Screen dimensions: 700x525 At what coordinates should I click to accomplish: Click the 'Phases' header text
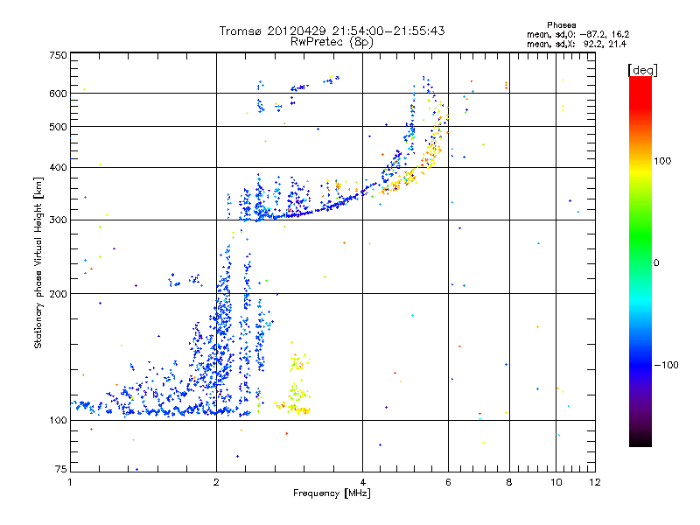(562, 25)
